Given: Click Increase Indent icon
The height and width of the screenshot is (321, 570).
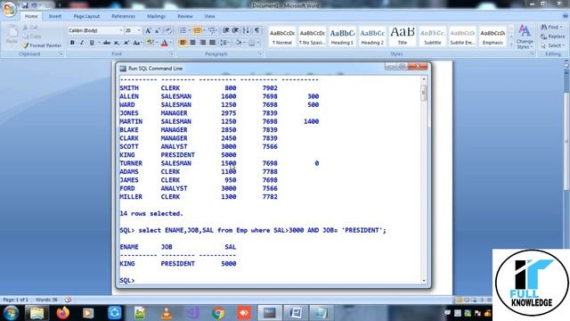Looking at the screenshot, I should [235, 30].
